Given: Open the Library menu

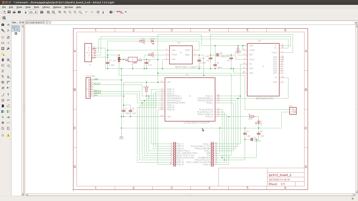Looking at the screenshot, I should pyautogui.click(x=46, y=7).
